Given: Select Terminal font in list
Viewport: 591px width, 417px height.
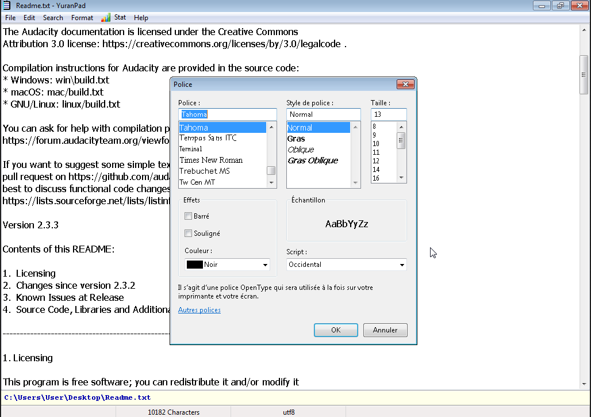Looking at the screenshot, I should [222, 149].
